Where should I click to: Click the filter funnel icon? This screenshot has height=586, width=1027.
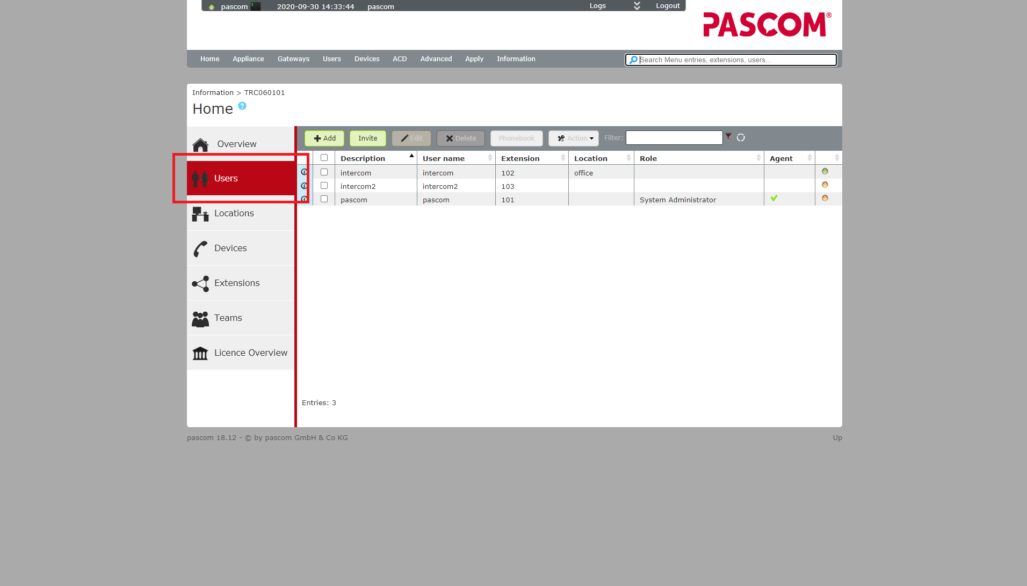click(x=728, y=137)
